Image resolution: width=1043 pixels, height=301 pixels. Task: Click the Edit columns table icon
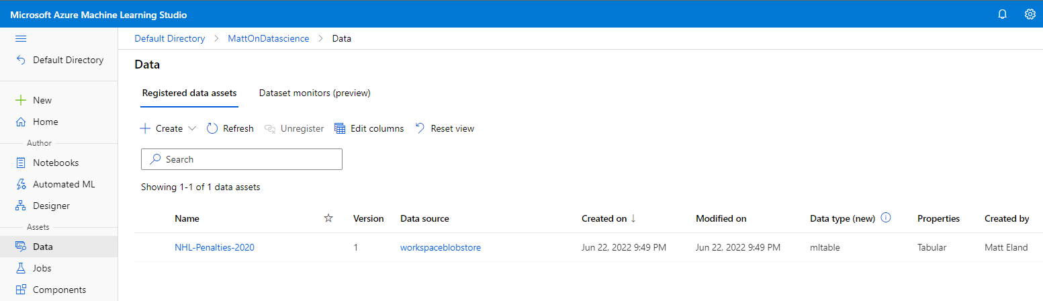pos(340,128)
